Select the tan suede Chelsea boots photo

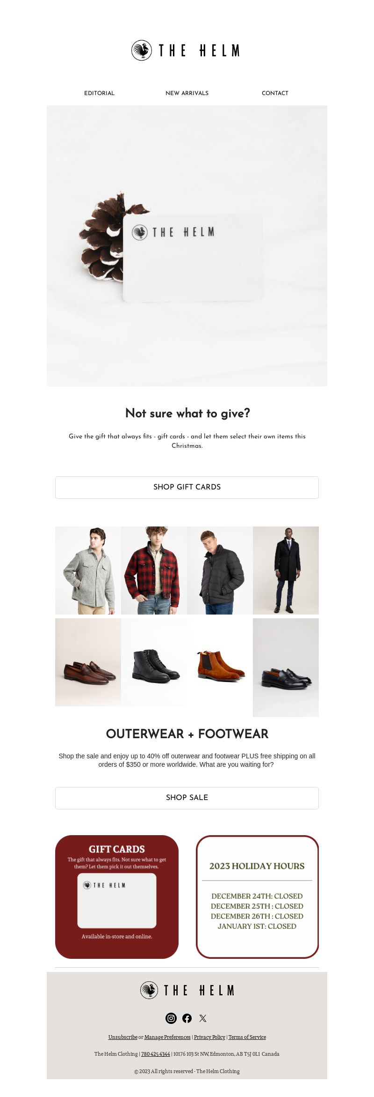point(220,662)
